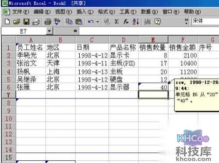Click the sales quantity cell 17
219x163 pixels.
click(153, 63)
